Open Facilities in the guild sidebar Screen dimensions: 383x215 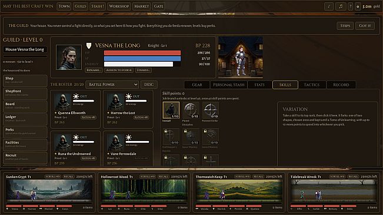point(25,145)
